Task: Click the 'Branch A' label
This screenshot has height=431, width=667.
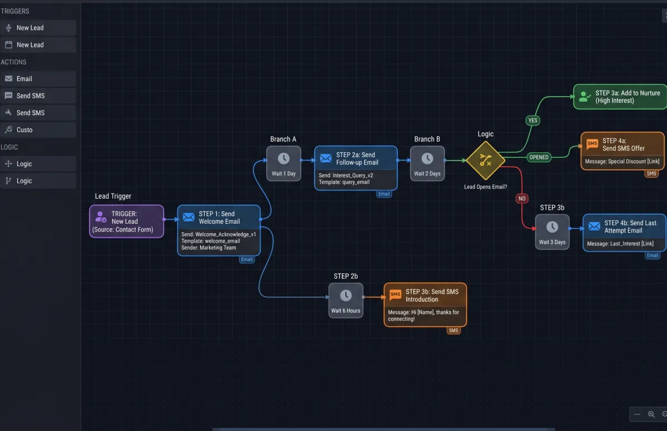Action: pos(283,139)
